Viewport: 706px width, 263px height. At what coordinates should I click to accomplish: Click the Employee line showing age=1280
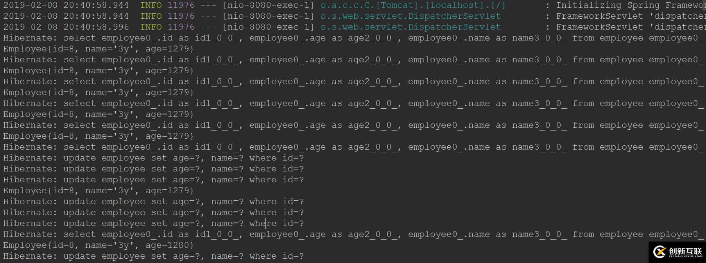99,245
